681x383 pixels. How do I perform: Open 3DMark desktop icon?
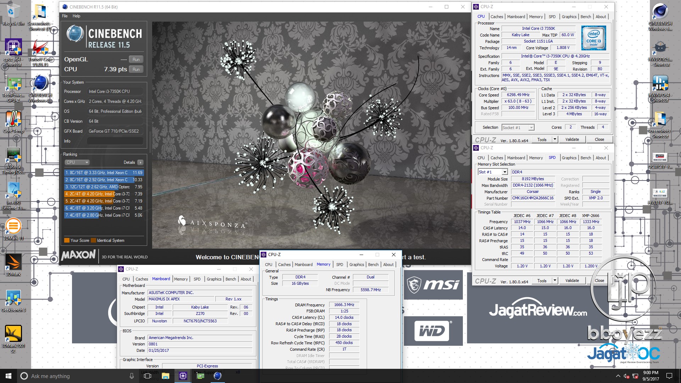coord(13,265)
